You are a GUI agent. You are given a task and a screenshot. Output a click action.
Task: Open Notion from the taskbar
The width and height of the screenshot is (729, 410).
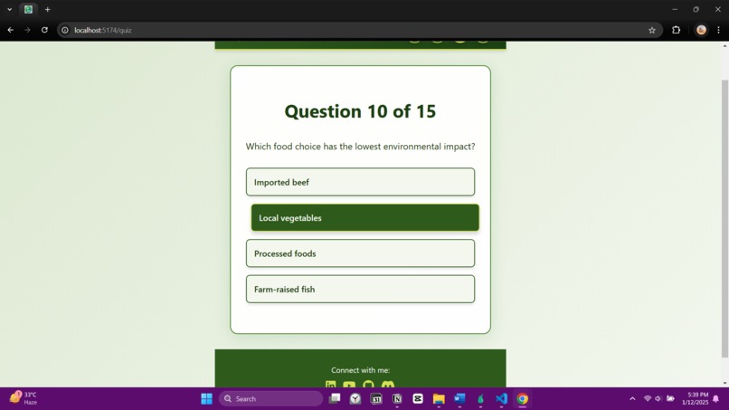pos(397,399)
